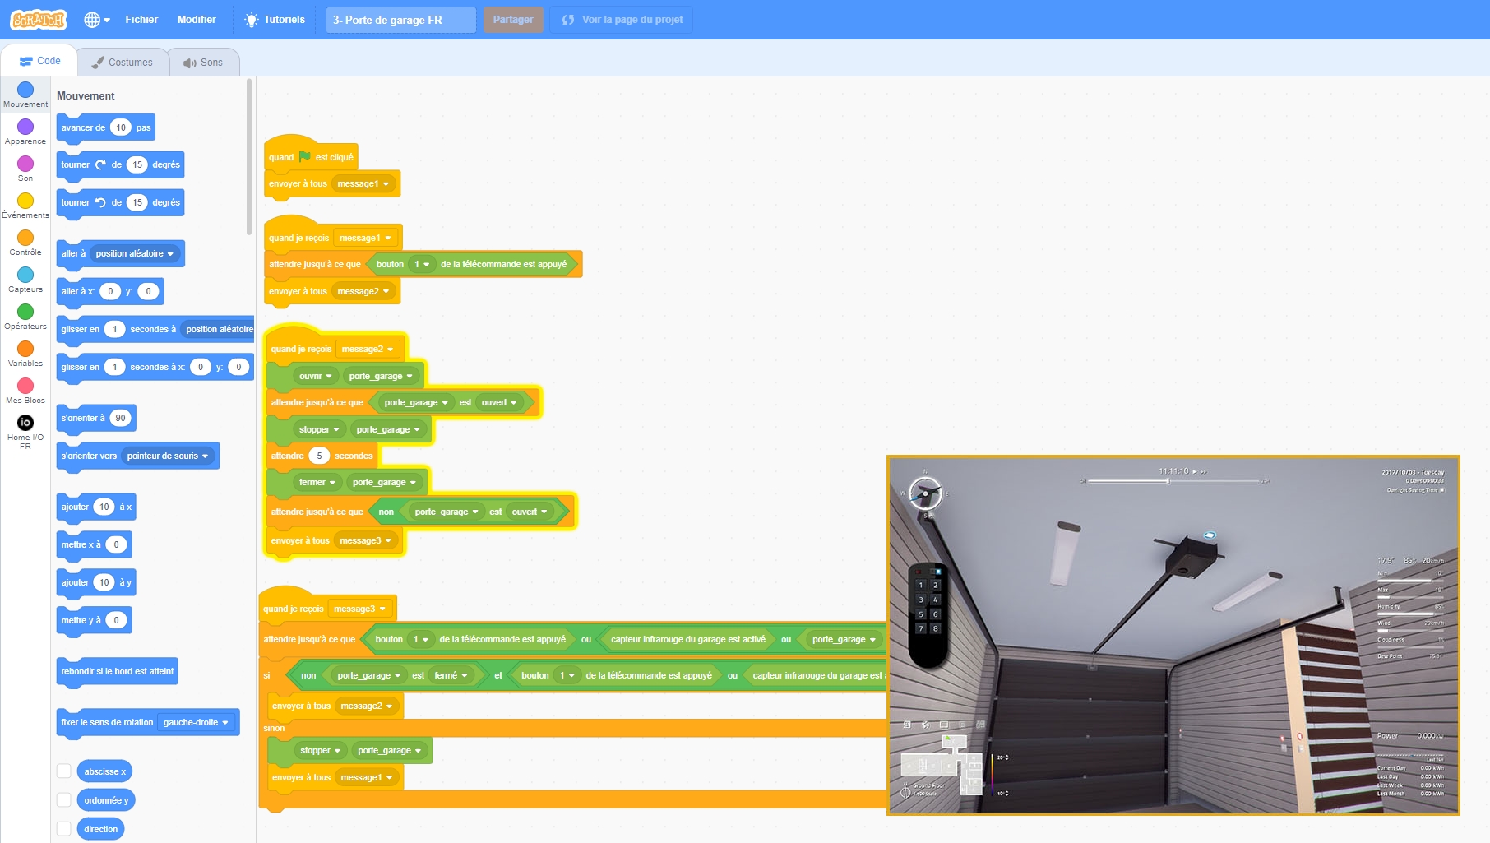The image size is (1490, 843).
Task: Toggle the direction variable checkbox
Action: pos(64,829)
